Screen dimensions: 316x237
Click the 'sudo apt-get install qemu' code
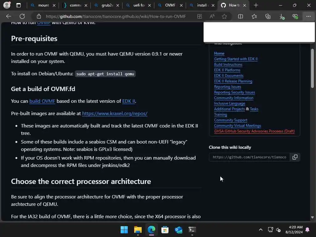[x=105, y=74]
